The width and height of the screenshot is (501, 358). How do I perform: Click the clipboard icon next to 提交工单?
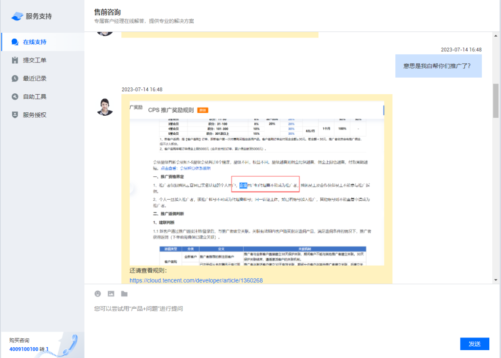click(x=15, y=60)
